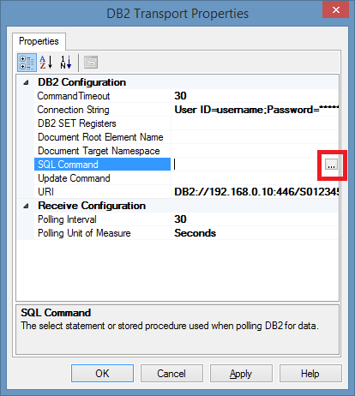Click the SQL Command text input field
This screenshot has height=396, width=355.
tap(248, 165)
